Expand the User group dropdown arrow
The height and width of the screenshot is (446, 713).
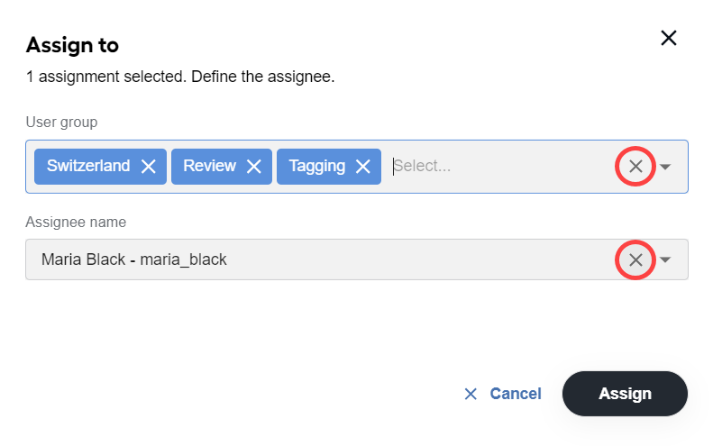[x=665, y=167]
